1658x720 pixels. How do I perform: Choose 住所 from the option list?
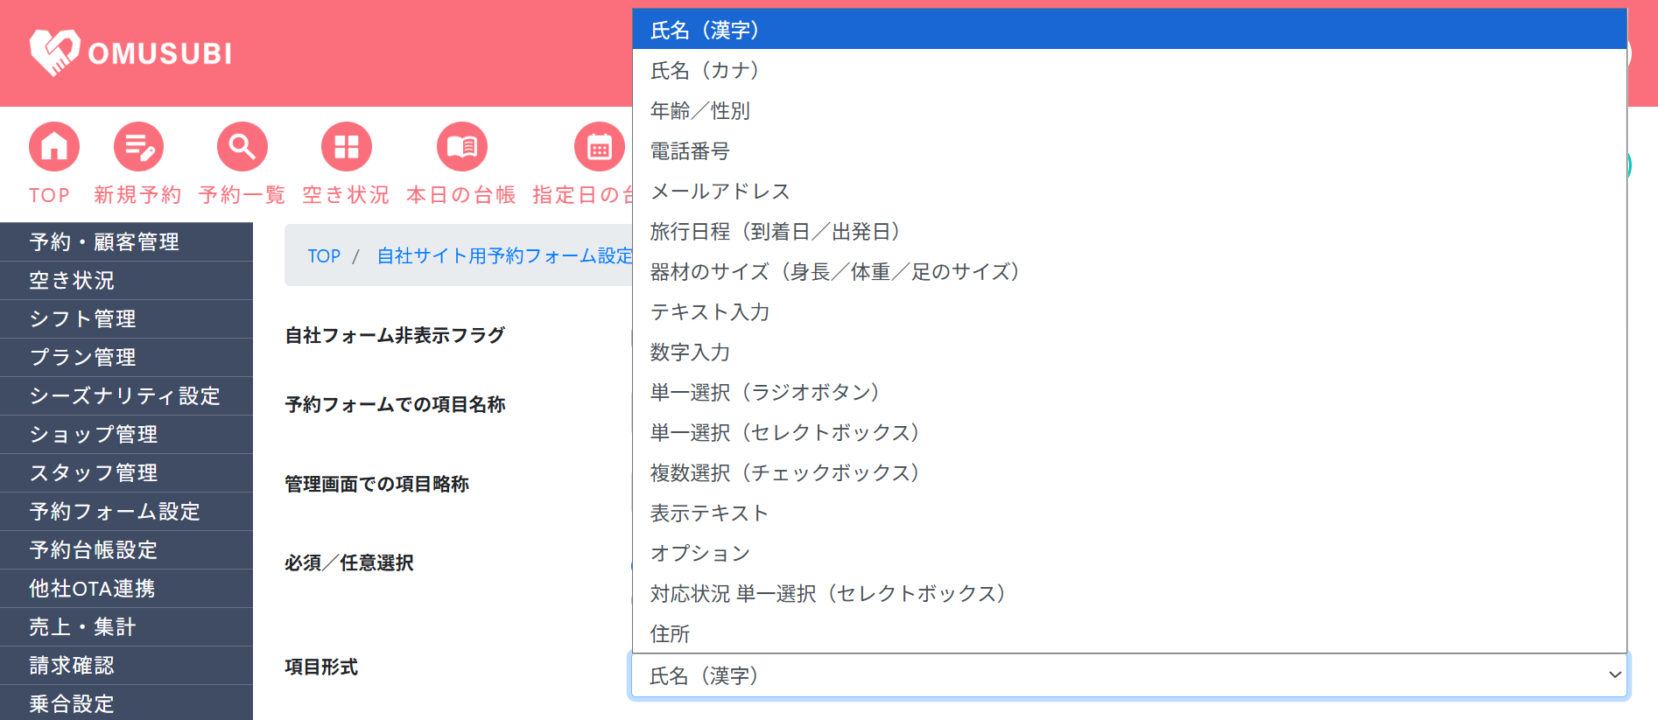coord(671,633)
